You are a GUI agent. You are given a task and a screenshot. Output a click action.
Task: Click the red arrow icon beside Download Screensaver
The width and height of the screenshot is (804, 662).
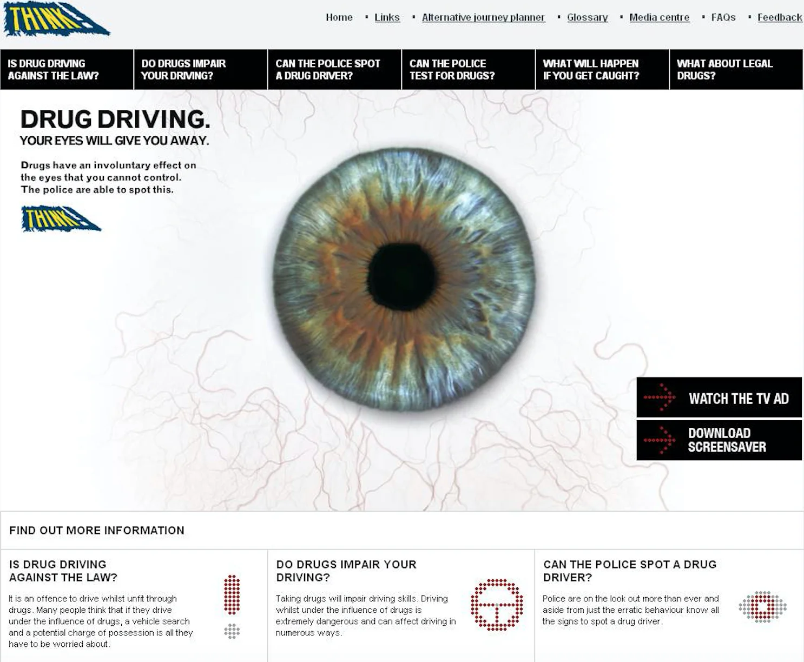pyautogui.click(x=660, y=440)
